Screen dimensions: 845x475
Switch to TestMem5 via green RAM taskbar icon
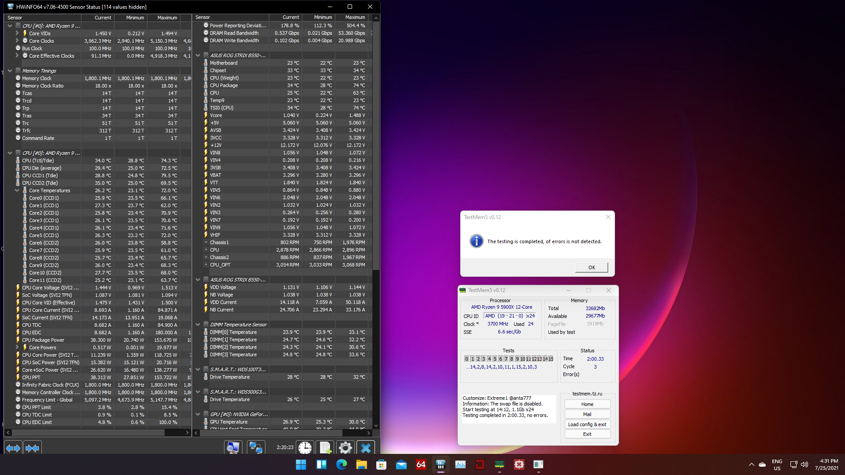500,464
